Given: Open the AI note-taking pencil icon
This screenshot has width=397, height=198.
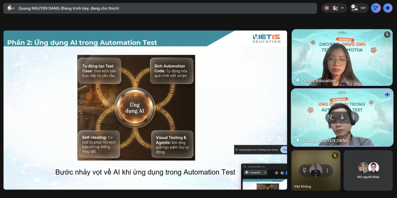Looking at the screenshot, I should click(375, 8).
